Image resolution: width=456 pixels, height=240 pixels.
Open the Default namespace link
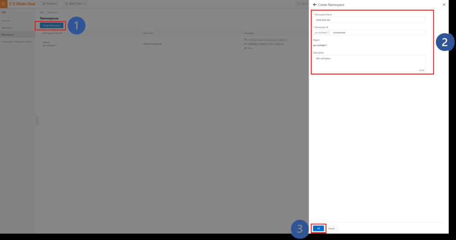pyautogui.click(x=46, y=42)
